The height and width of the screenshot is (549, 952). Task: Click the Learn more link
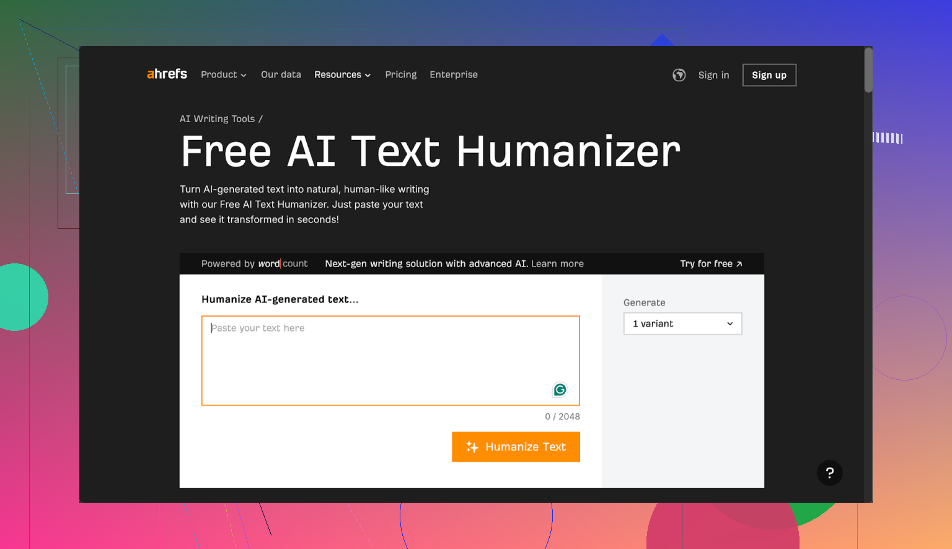[557, 264]
